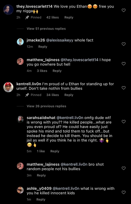The image size is (131, 204).
Task: Expand 'View 26 previous replies'
Action: click(47, 106)
